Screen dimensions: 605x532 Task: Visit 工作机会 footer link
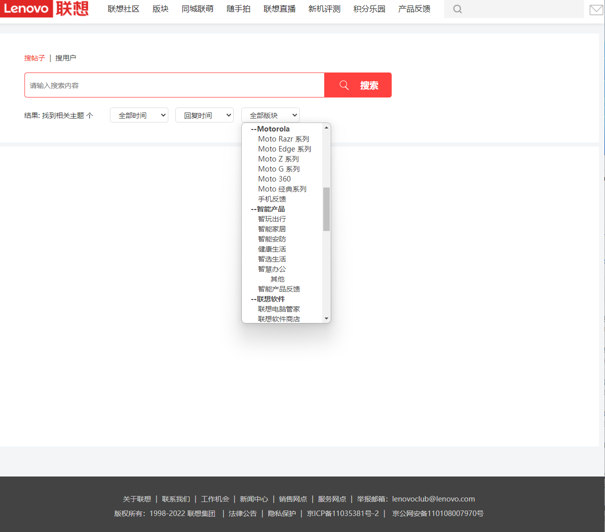[x=215, y=499]
